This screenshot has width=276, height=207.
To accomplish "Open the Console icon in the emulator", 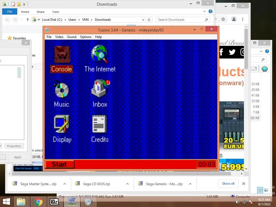I will point(61,59).
